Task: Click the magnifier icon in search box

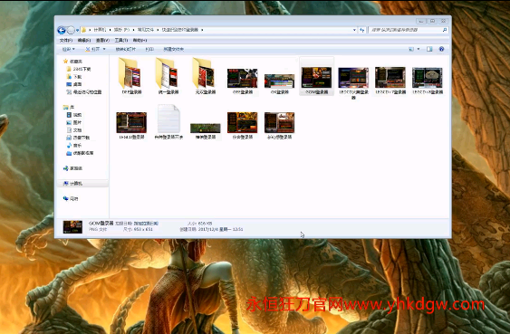Action: 445,30
